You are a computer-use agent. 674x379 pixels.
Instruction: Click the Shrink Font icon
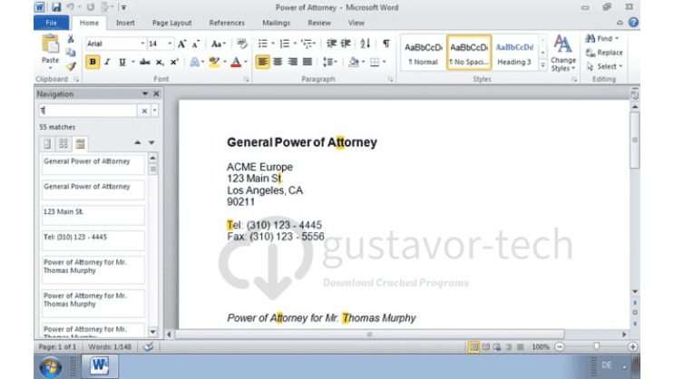tap(196, 44)
